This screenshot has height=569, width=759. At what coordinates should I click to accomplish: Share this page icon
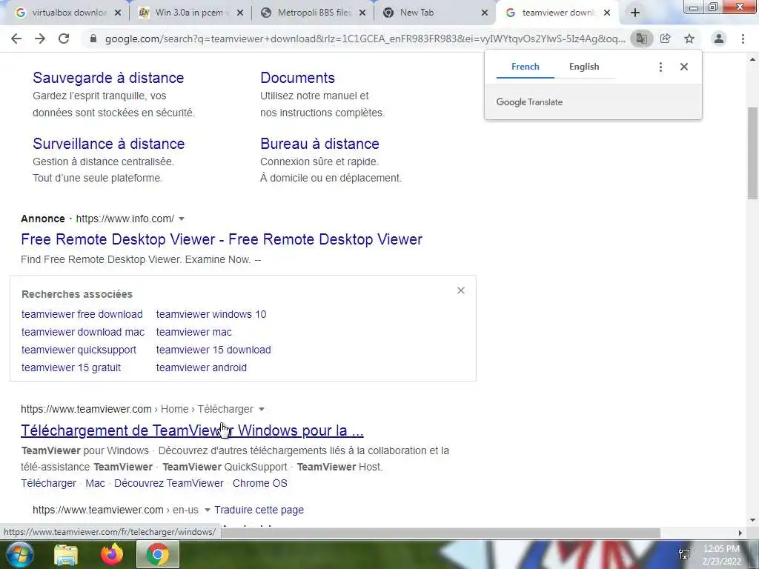(x=666, y=39)
